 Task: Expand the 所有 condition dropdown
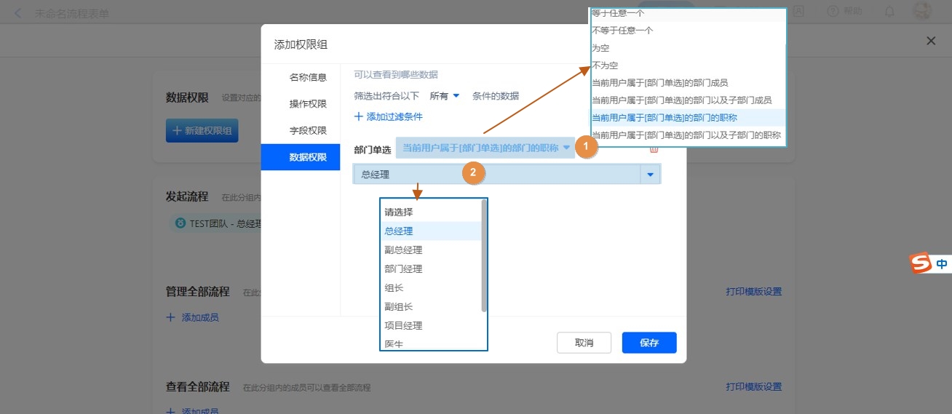pos(445,95)
